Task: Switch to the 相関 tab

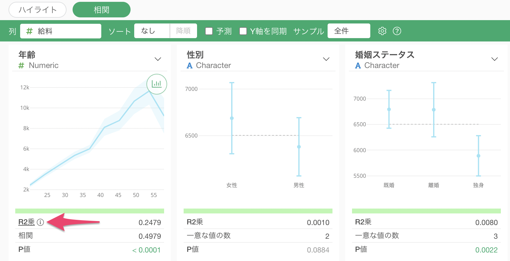Action: tap(102, 10)
